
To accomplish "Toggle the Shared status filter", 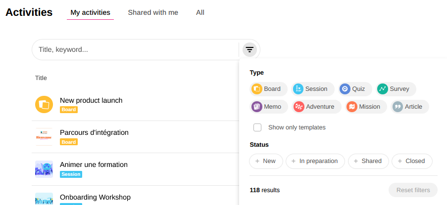I will point(368,161).
